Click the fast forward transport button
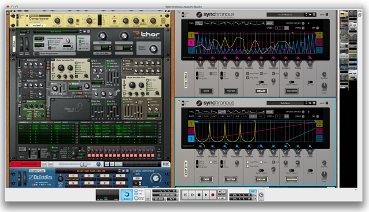The image size is (369, 212). tap(192, 195)
